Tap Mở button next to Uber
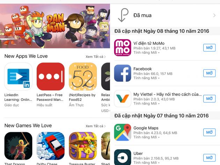 click(x=209, y=158)
